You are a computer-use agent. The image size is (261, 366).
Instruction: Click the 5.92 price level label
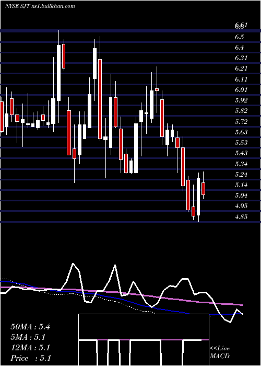click(x=241, y=100)
